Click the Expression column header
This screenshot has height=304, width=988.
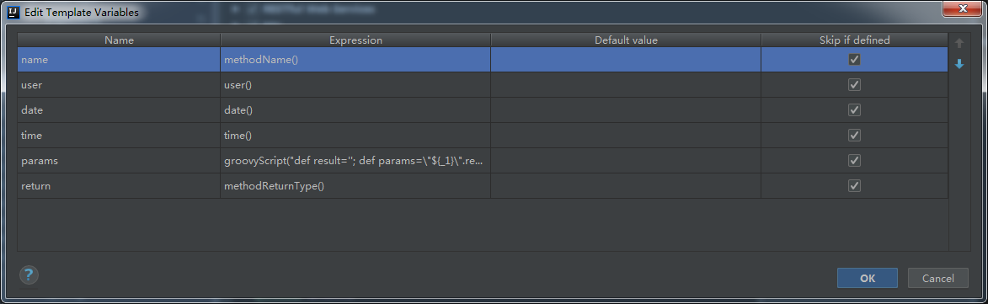pos(355,40)
